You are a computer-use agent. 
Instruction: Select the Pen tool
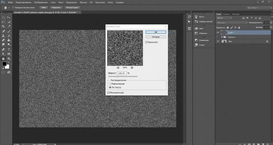(x=3, y=49)
